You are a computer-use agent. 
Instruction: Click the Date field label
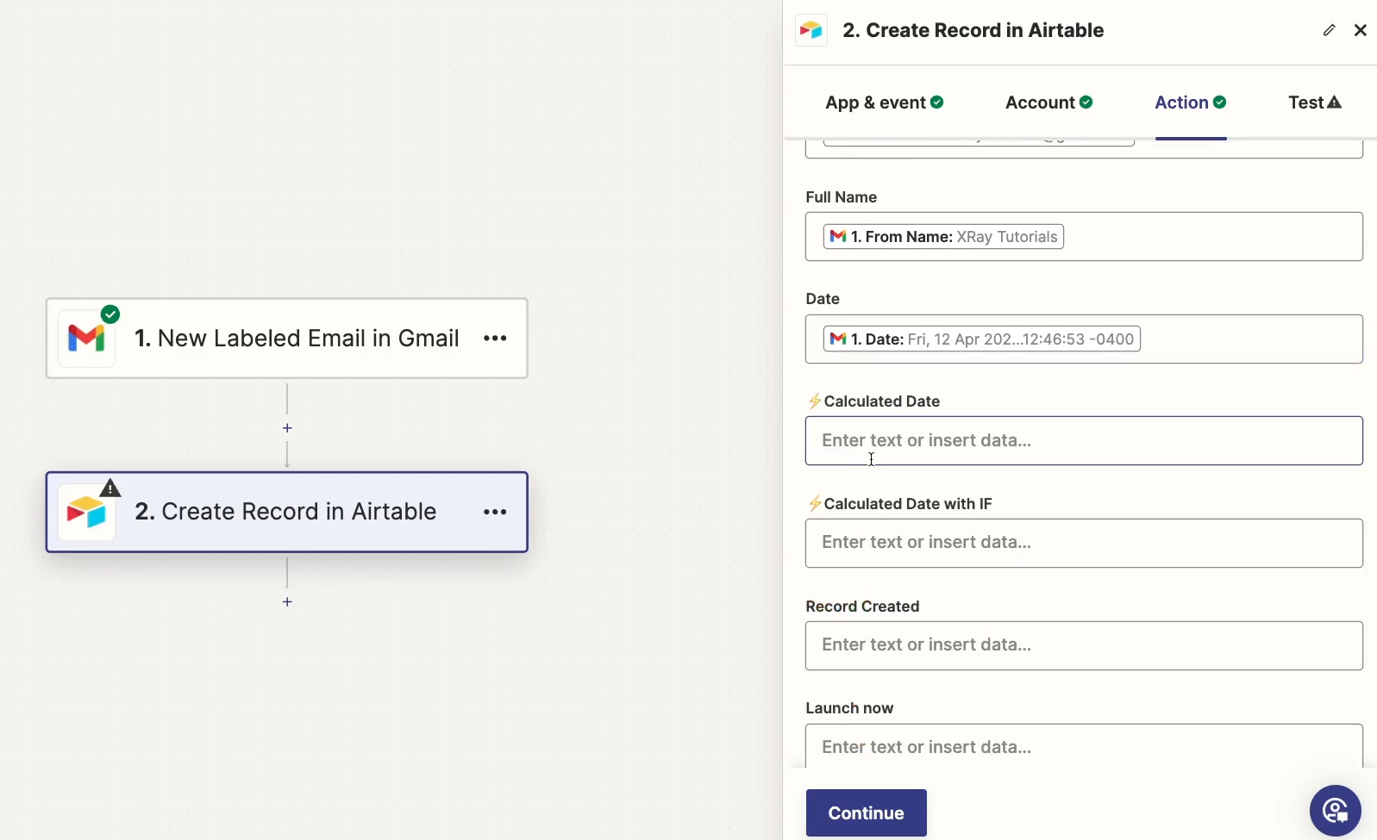(x=823, y=299)
